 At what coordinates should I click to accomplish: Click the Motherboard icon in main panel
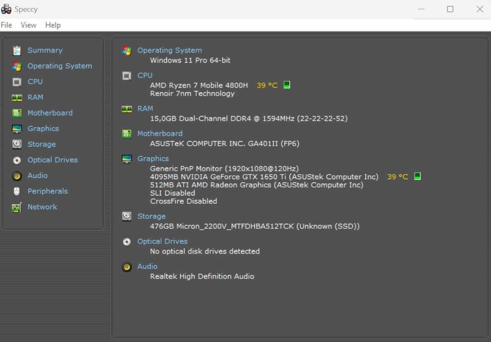(x=127, y=134)
